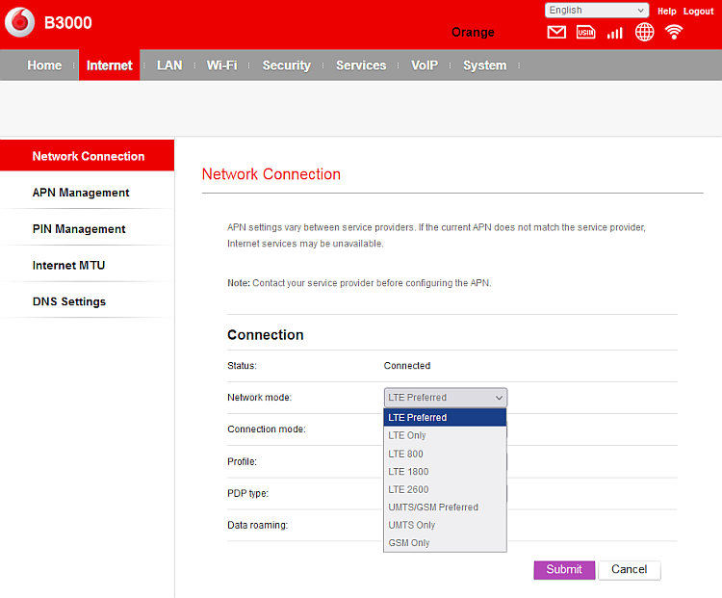Open the SMS messages envelope icon

(556, 33)
